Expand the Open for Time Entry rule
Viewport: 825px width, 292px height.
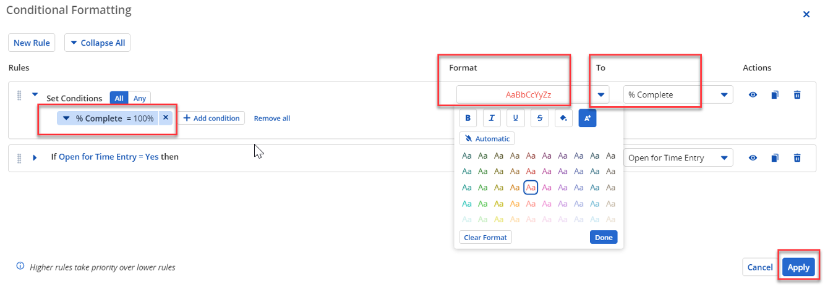[x=35, y=157]
